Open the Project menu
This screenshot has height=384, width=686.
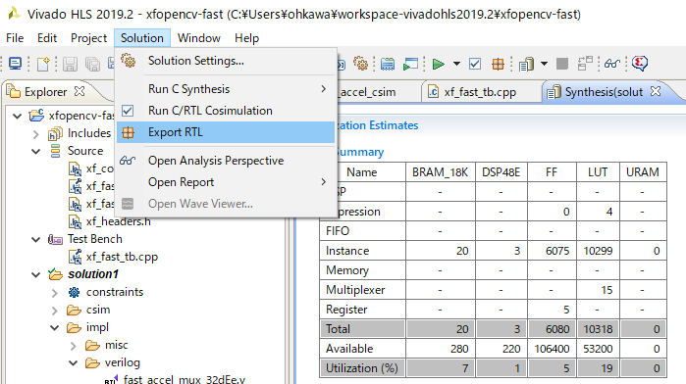click(x=88, y=38)
